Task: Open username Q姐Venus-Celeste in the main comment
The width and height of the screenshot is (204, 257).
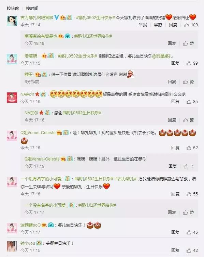Action: pos(38,132)
